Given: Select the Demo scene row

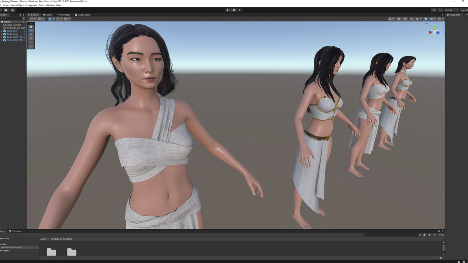Looking at the screenshot, I should tap(13, 22).
